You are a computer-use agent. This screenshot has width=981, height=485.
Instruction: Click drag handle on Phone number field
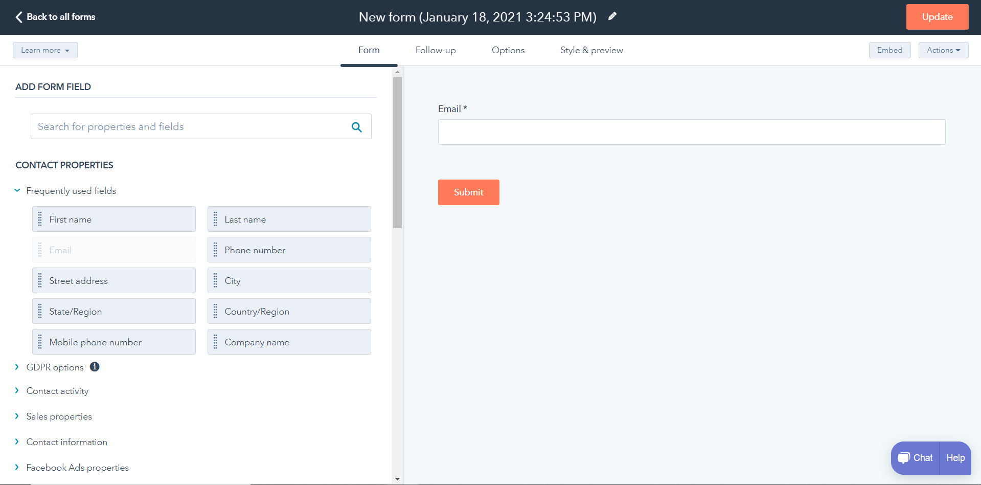(215, 250)
